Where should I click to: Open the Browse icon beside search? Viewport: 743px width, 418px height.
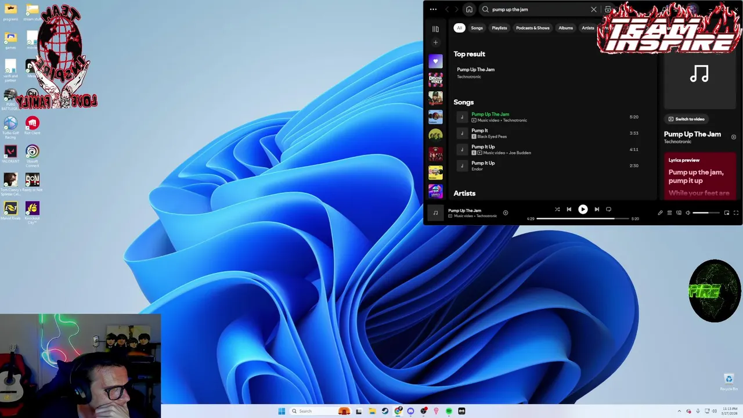(608, 9)
